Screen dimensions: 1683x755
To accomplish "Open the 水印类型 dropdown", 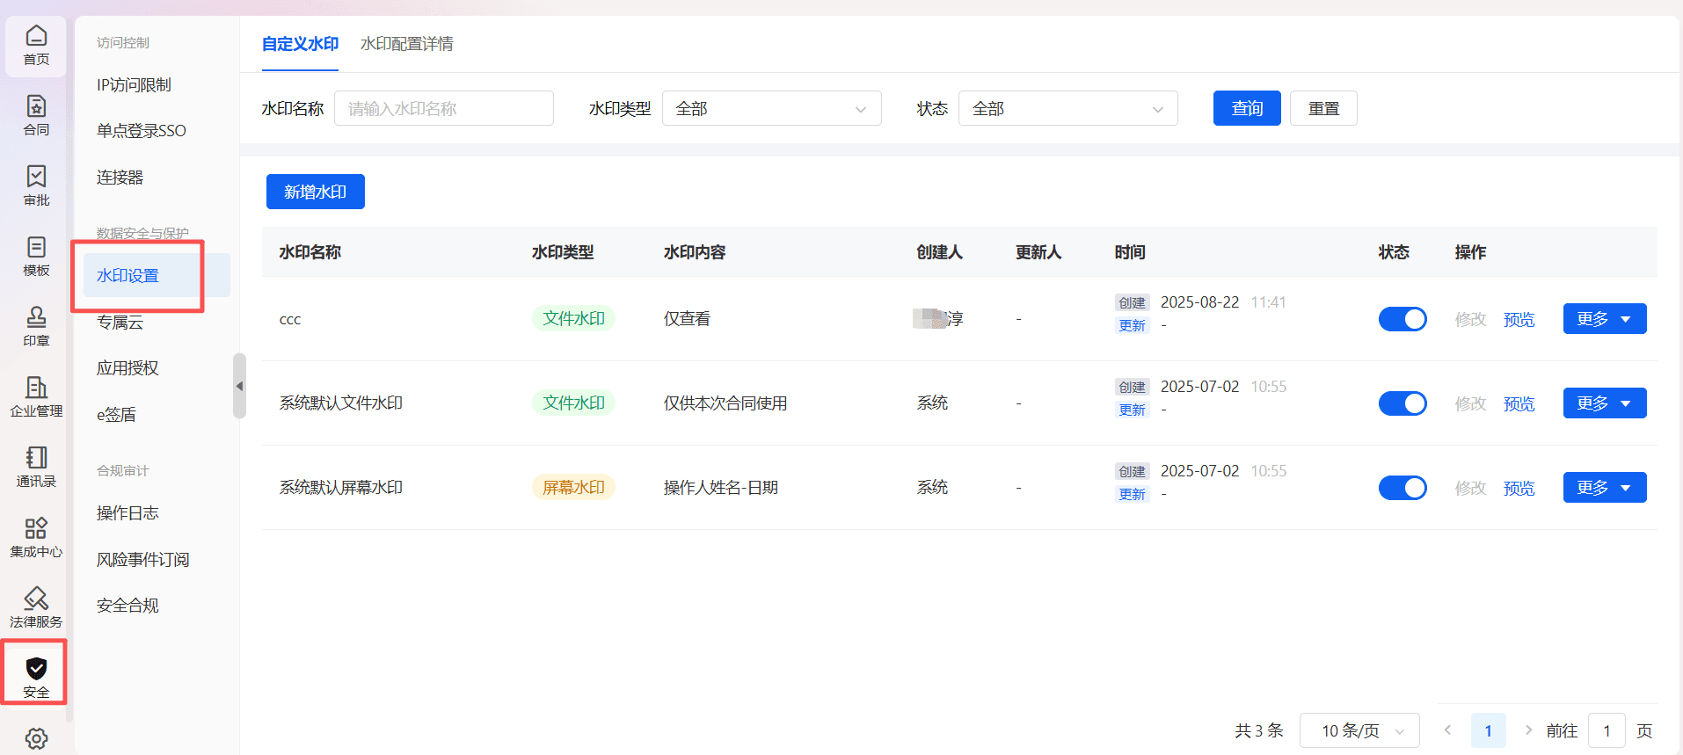I will pos(771,108).
